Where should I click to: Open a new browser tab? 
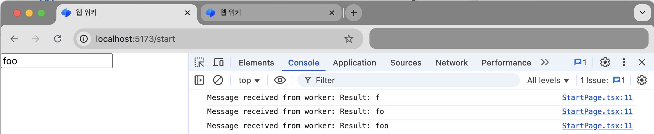(353, 13)
